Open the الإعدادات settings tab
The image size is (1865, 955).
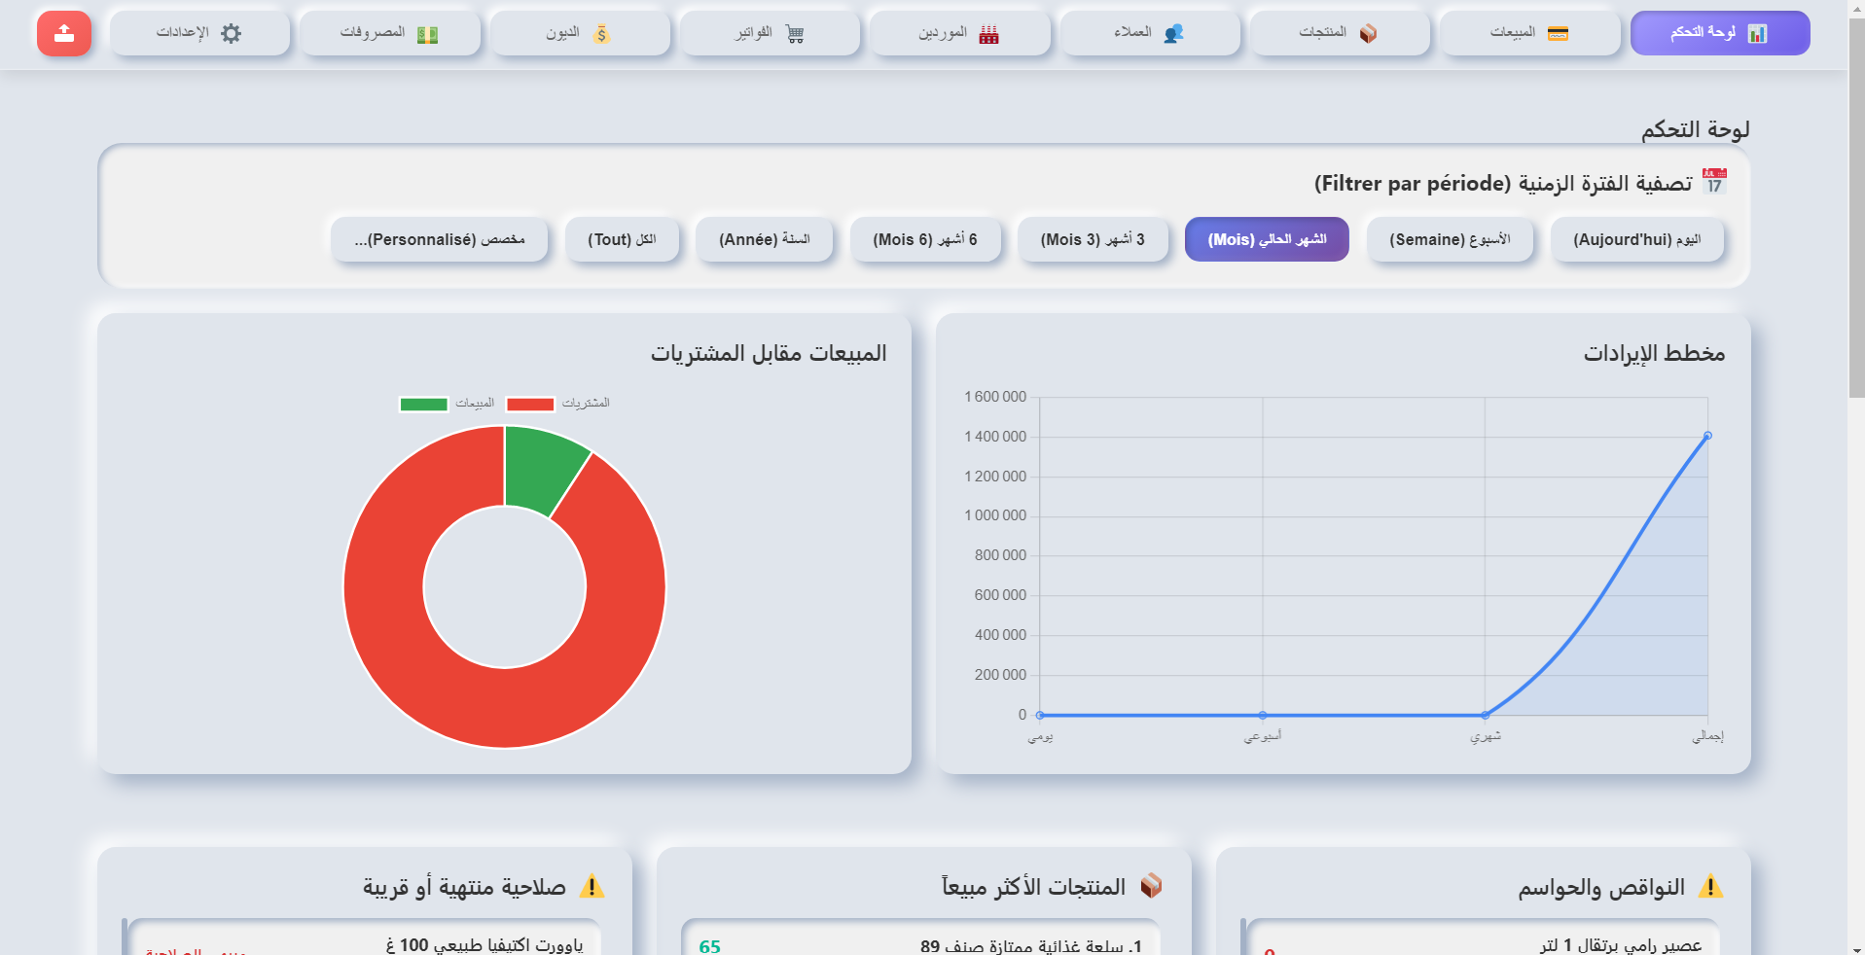(199, 33)
